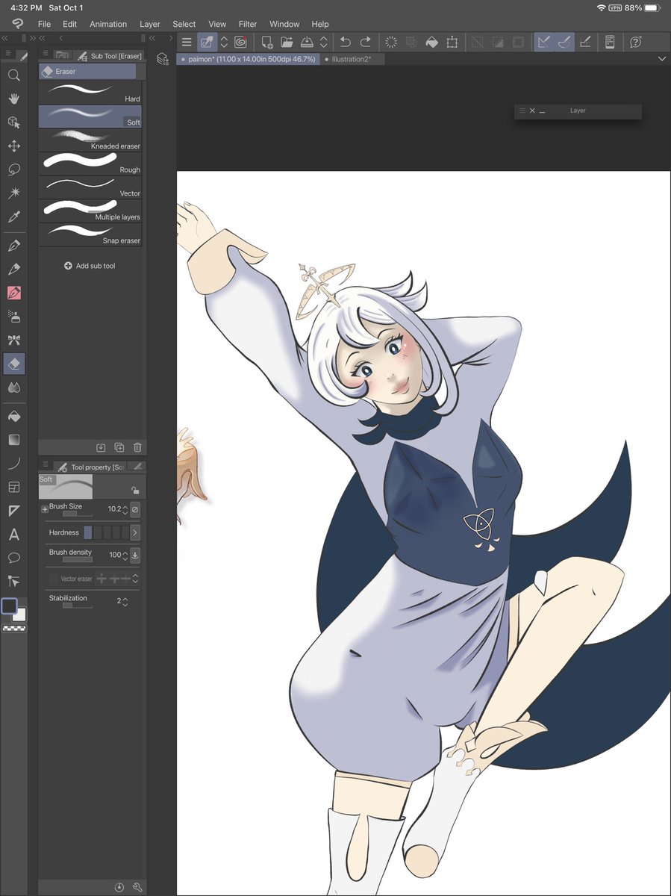Adjust Stabilization value stepper
This screenshot has width=671, height=896.
125,601
